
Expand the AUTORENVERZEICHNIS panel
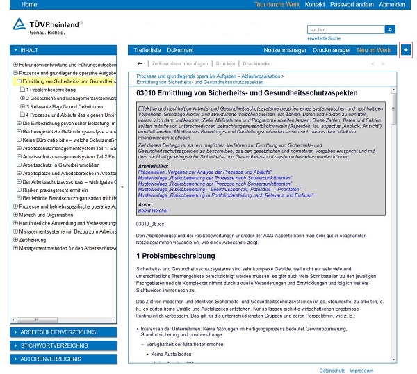tap(63, 359)
